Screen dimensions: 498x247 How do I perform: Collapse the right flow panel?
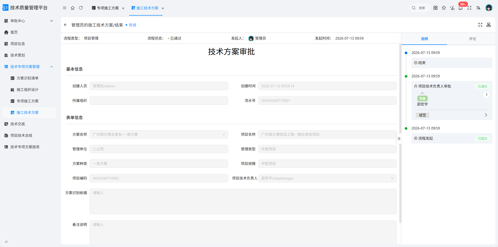tap(399, 139)
